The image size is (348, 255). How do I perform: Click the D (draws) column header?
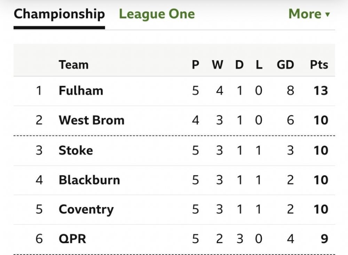pyautogui.click(x=239, y=65)
